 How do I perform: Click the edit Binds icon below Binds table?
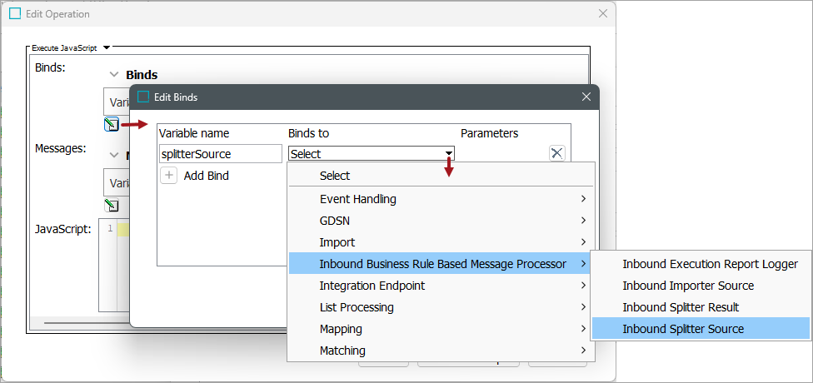[x=112, y=124]
